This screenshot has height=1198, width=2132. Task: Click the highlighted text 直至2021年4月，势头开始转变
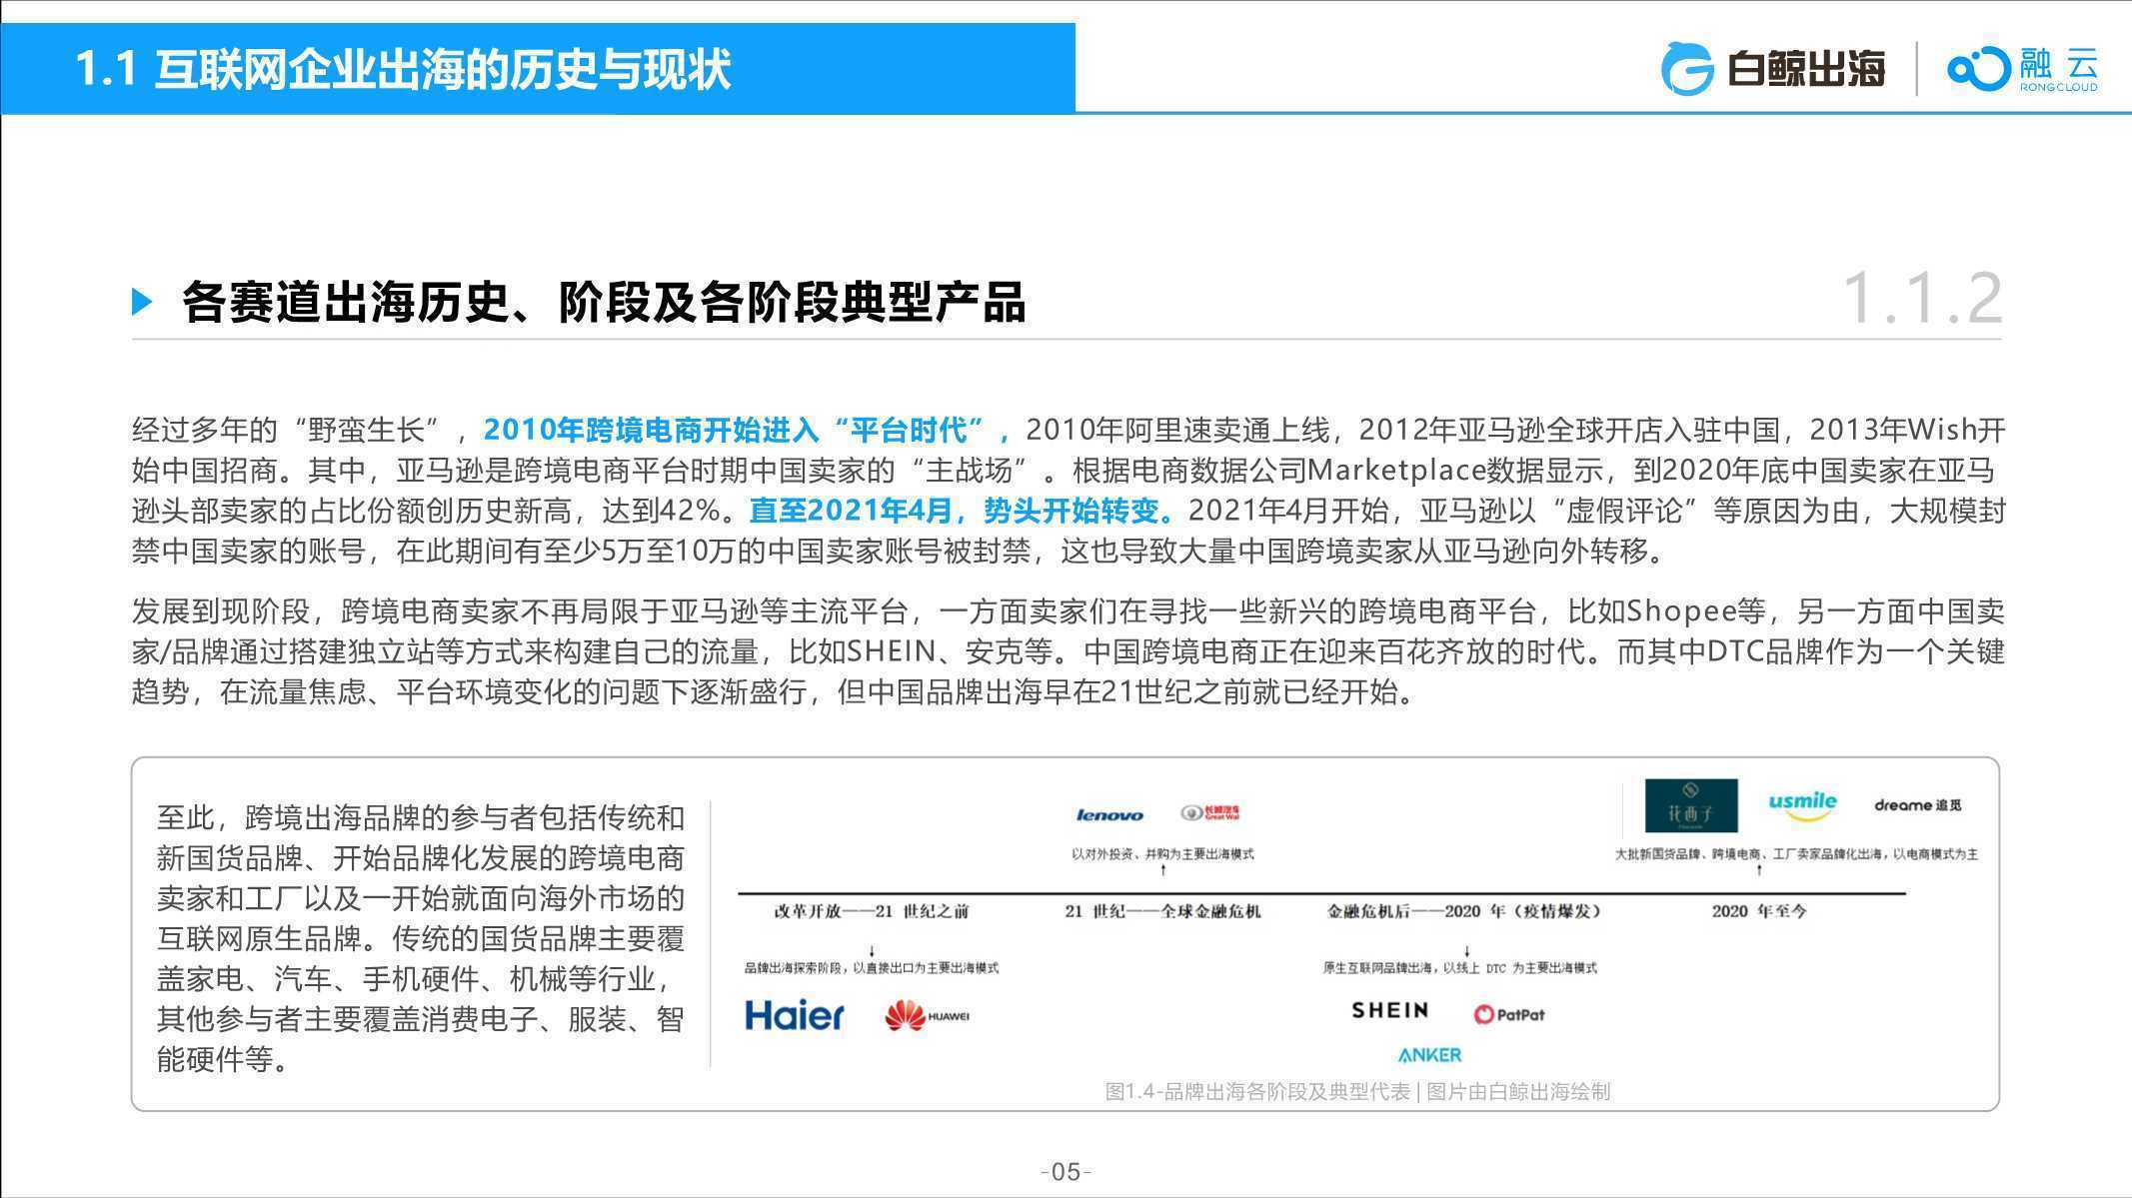click(960, 511)
